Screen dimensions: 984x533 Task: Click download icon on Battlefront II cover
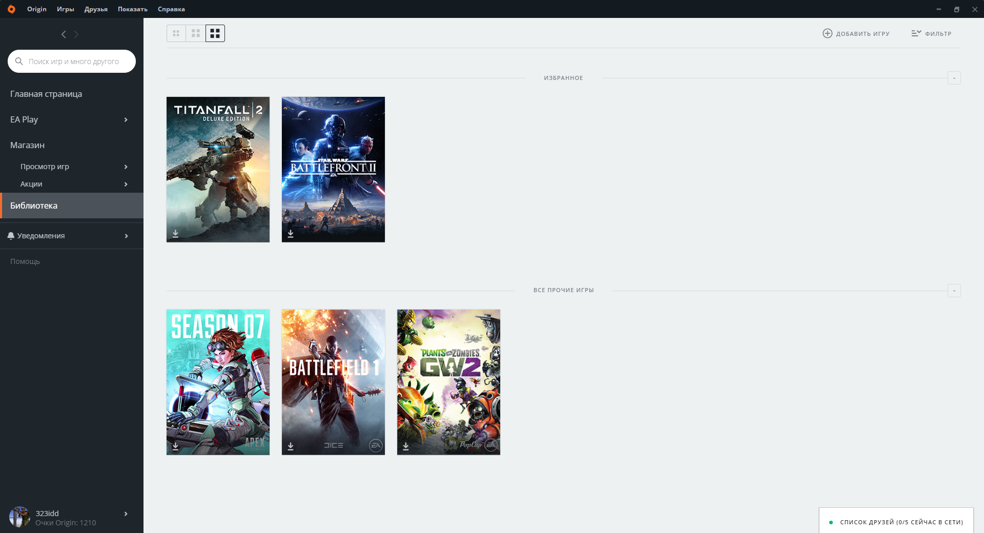pyautogui.click(x=291, y=234)
